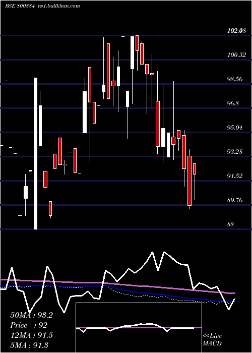Click the 102.08 price axis label
Screen dimensions: 252x353
click(236, 31)
